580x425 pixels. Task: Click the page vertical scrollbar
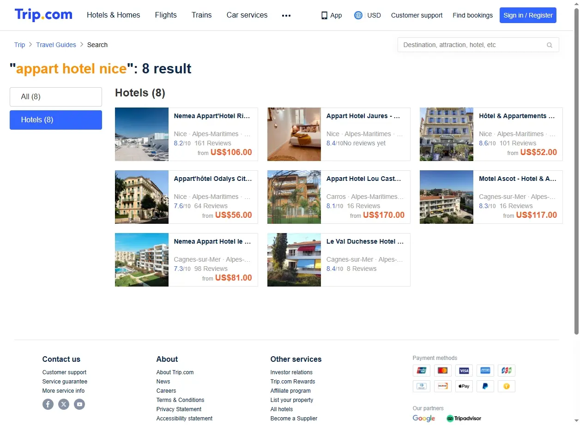[x=576, y=171]
